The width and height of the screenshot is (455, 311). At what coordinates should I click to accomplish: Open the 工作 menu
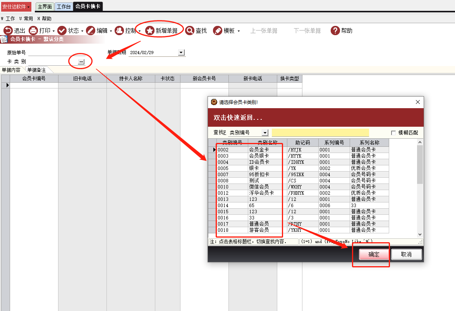click(x=9, y=19)
